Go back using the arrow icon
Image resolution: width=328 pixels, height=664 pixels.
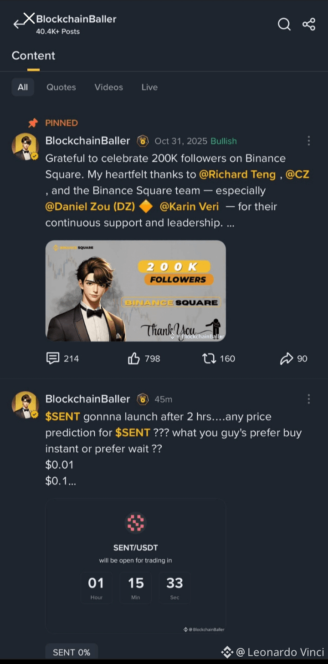18,24
